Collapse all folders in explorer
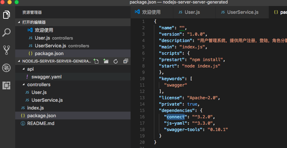287x148 pixels. pyautogui.click(x=125, y=61)
